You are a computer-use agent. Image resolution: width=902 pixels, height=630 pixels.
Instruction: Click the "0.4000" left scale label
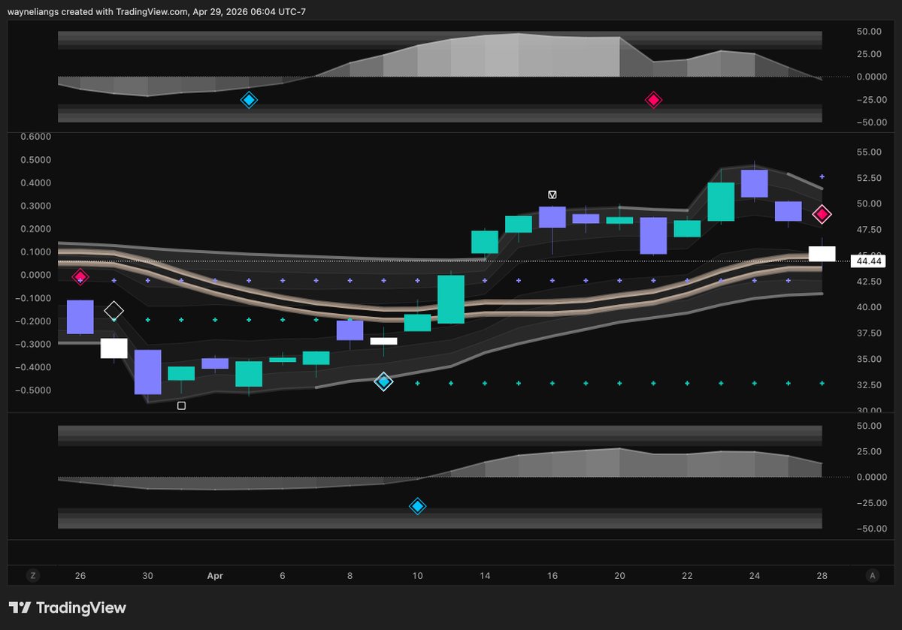tap(35, 183)
